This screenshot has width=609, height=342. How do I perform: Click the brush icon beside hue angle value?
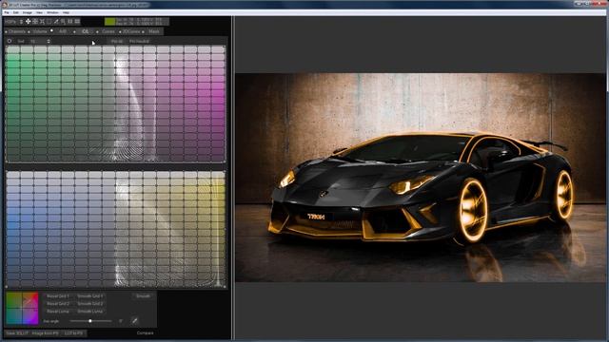coord(134,321)
